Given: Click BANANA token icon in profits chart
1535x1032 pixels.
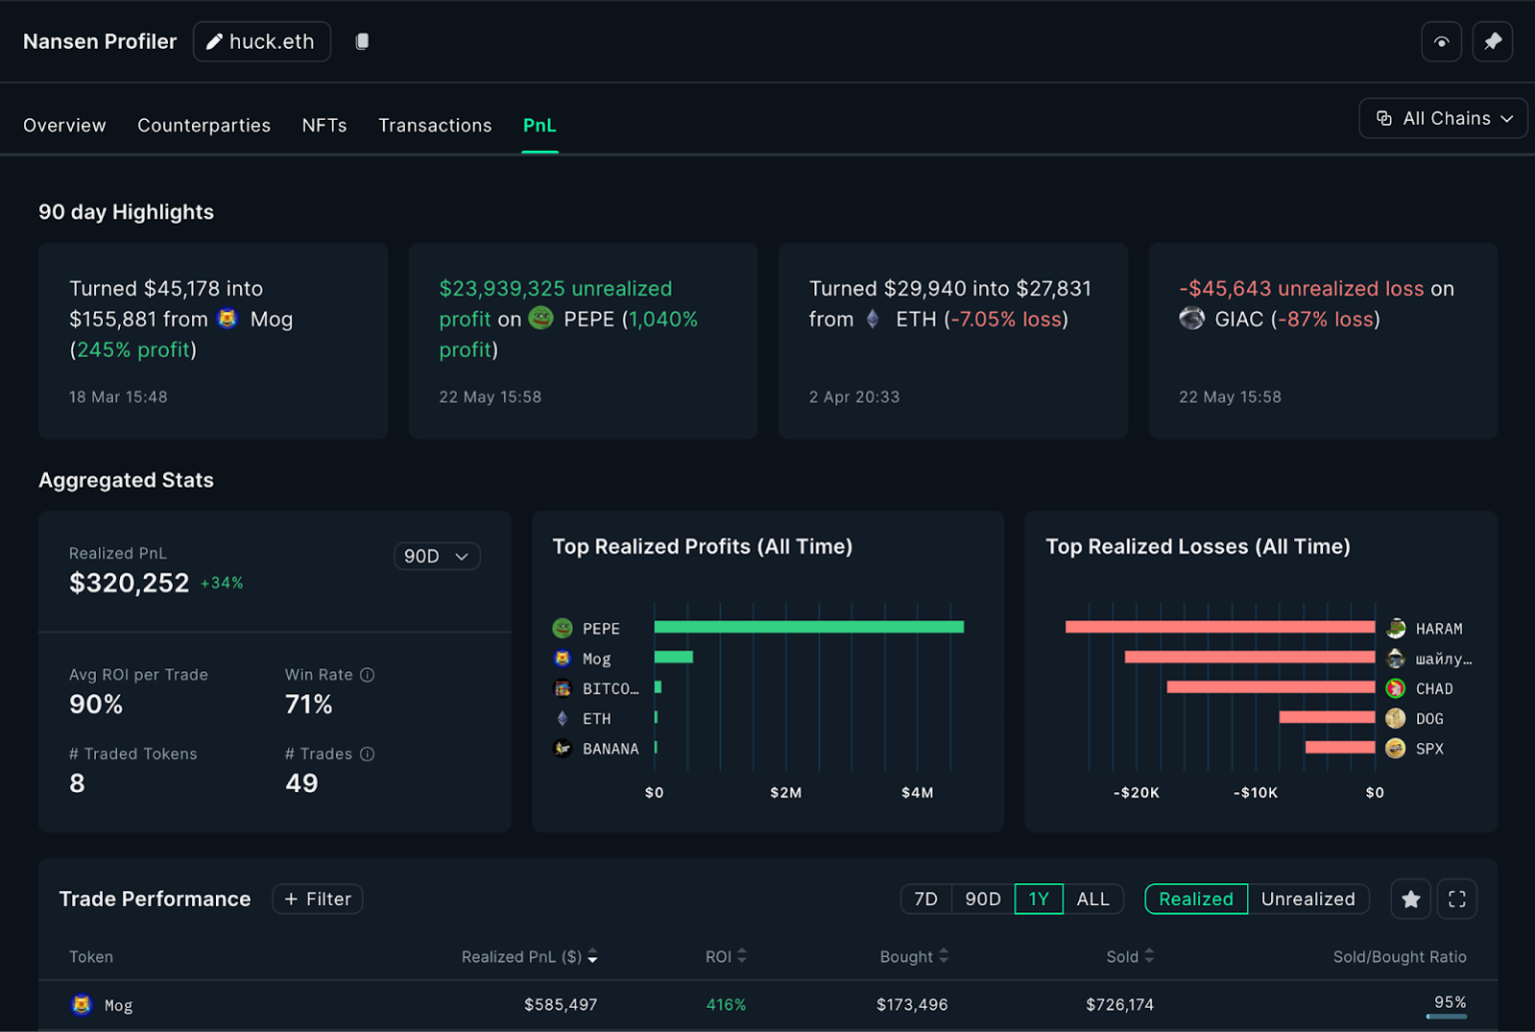Looking at the screenshot, I should [563, 748].
